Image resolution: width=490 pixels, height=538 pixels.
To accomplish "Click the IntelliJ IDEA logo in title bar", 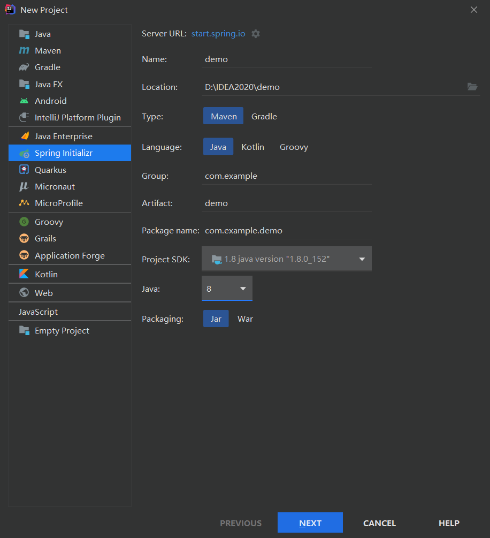I will tap(10, 10).
